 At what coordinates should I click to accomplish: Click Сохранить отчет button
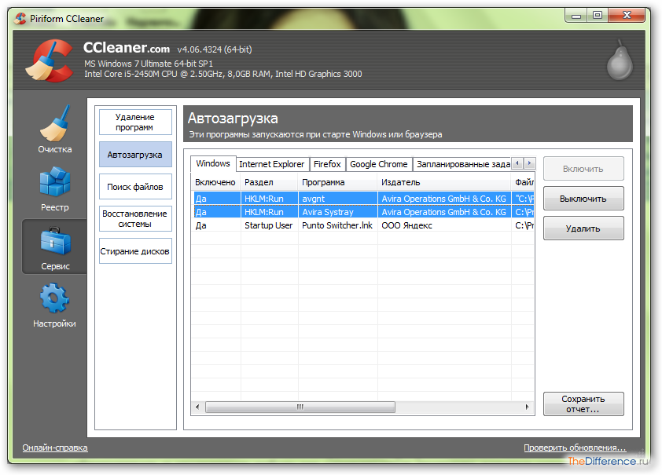pyautogui.click(x=583, y=404)
